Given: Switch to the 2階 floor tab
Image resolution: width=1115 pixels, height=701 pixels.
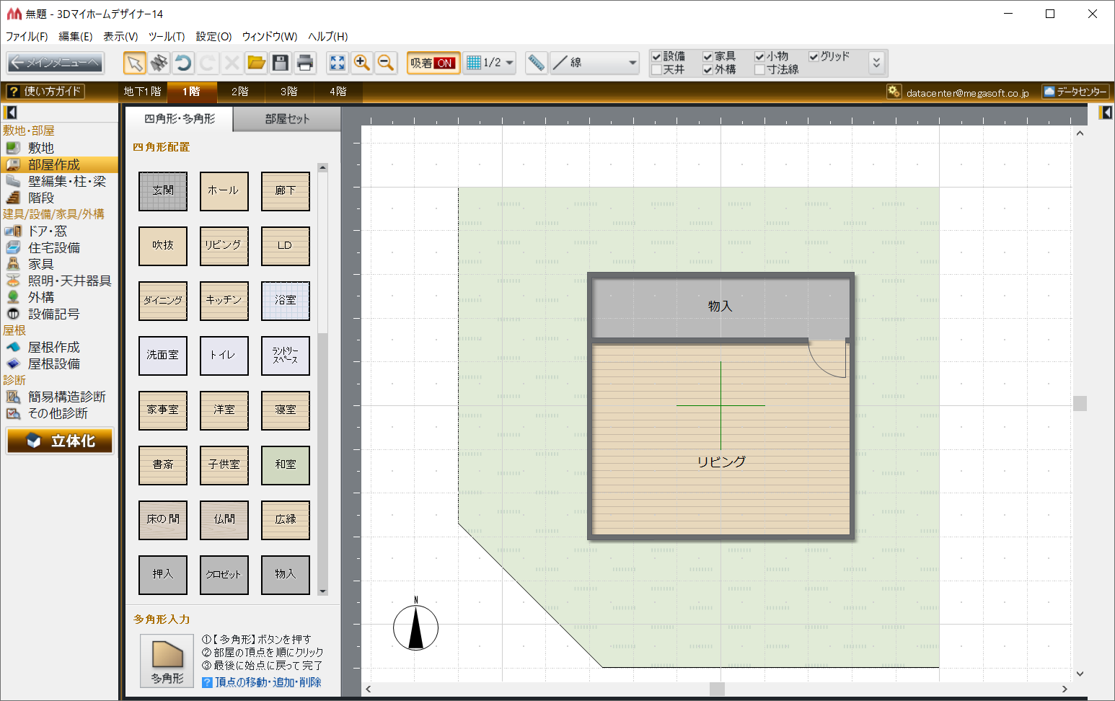Looking at the screenshot, I should pyautogui.click(x=240, y=92).
